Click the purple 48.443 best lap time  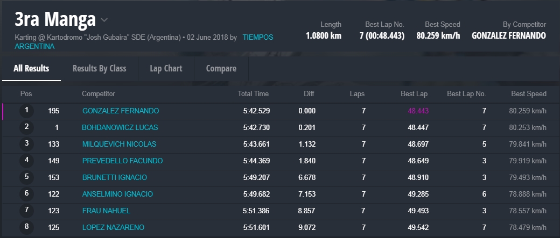(418, 111)
